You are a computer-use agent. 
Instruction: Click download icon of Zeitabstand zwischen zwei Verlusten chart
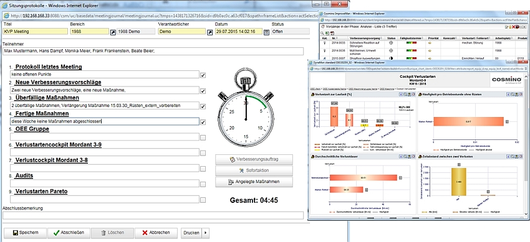click(x=508, y=157)
